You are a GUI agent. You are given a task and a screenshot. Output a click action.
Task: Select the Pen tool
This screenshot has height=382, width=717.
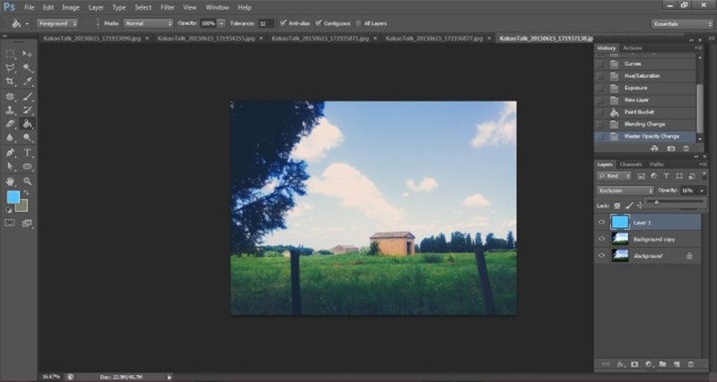(x=10, y=152)
